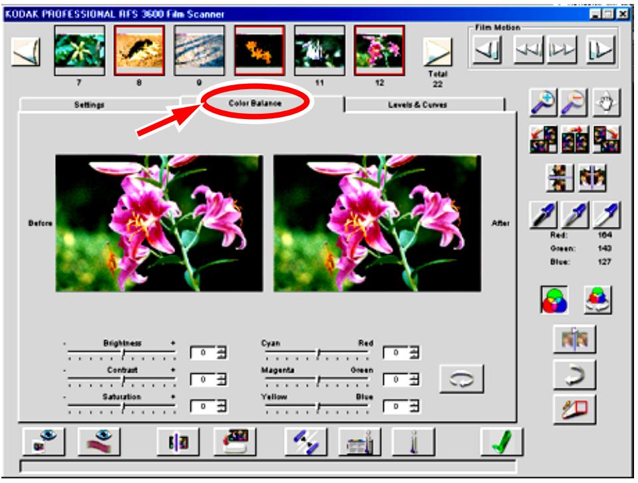Click the side panel before/after split portrait button
Viewport: 638px width, 483px height.
click(575, 339)
